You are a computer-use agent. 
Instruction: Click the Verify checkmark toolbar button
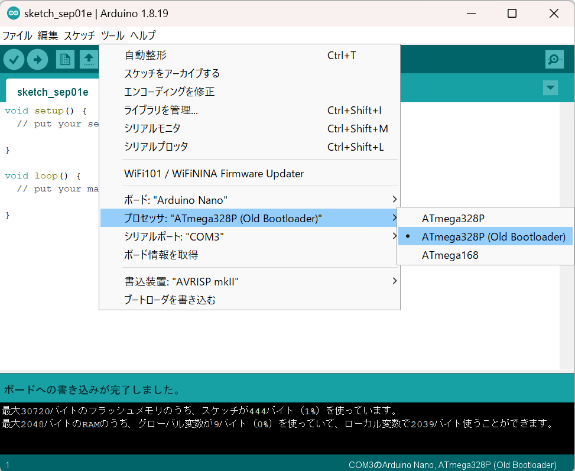pos(14,60)
